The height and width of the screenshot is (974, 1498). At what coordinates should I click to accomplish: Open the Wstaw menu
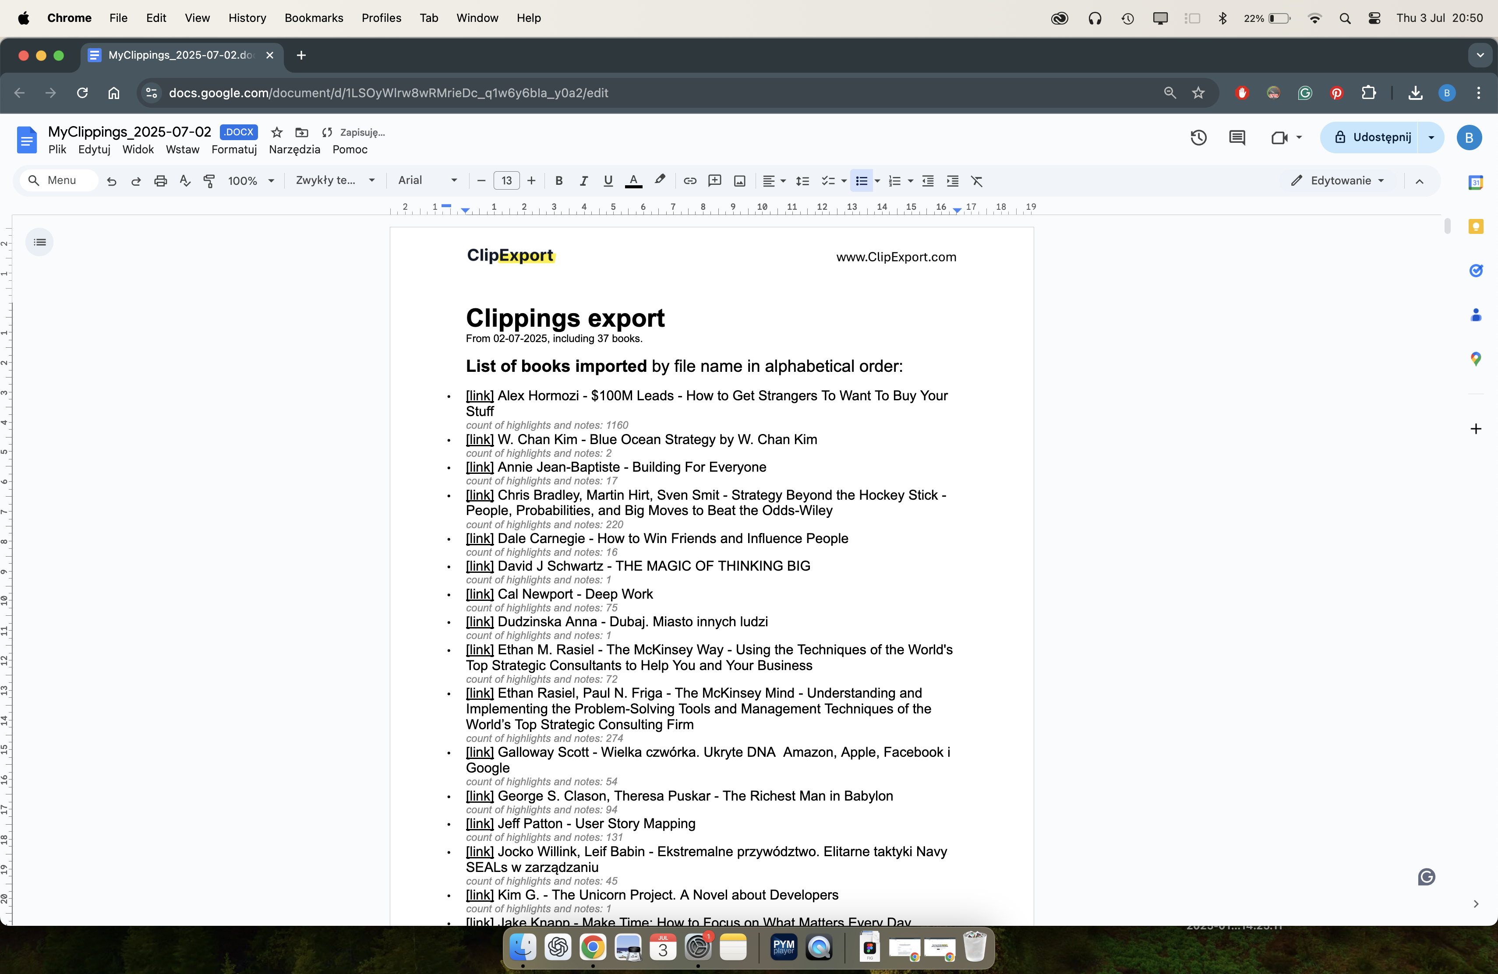[x=183, y=150]
